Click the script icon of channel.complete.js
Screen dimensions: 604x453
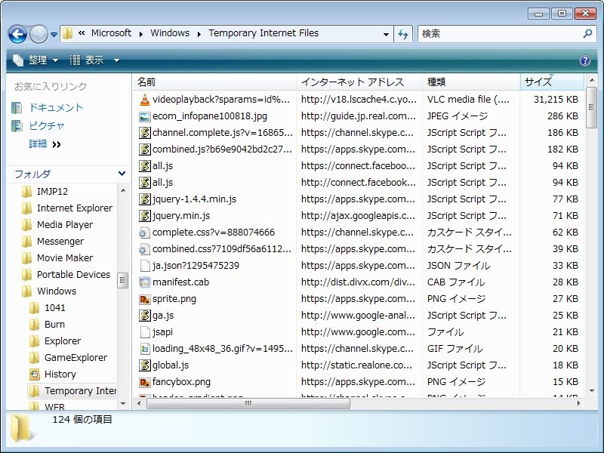coord(144,133)
